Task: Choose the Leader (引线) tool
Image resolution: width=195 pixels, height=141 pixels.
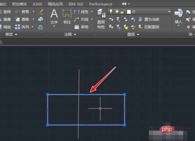Action: point(81,19)
